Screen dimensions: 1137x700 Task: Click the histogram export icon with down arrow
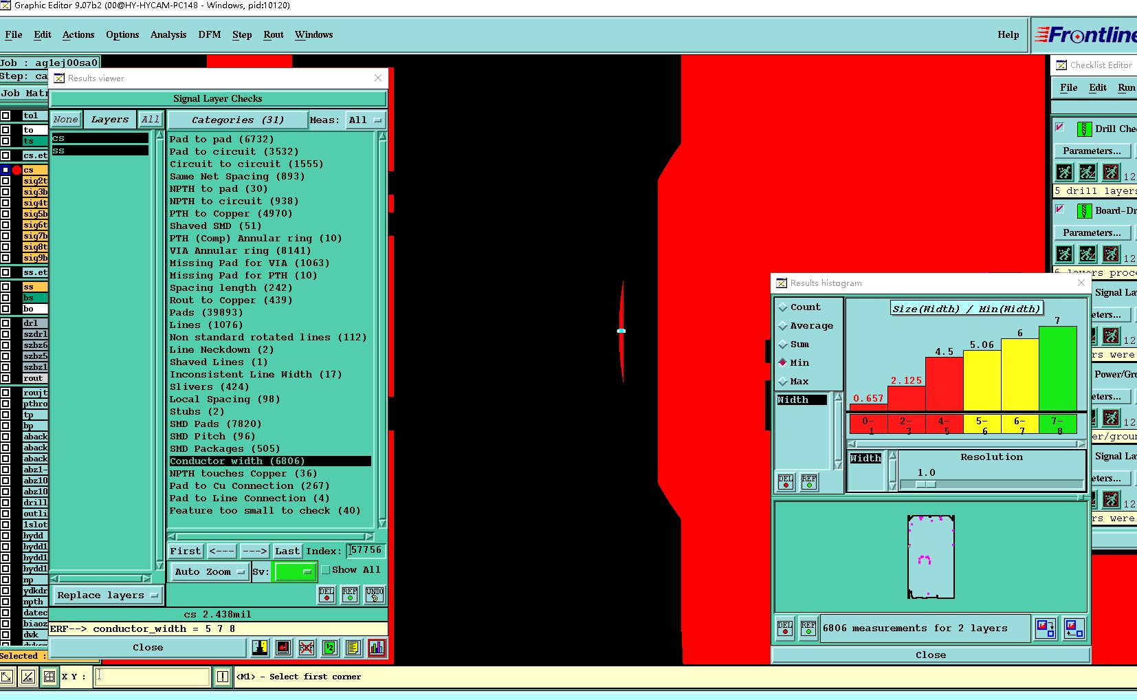tap(1046, 628)
